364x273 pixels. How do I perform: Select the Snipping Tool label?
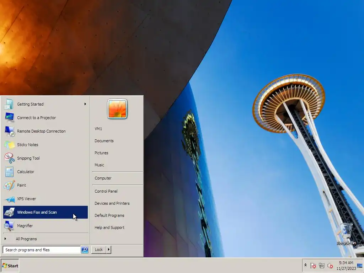point(28,158)
